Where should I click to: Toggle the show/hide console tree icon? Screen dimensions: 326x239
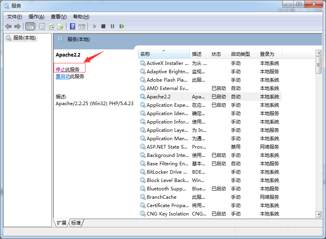point(30,26)
